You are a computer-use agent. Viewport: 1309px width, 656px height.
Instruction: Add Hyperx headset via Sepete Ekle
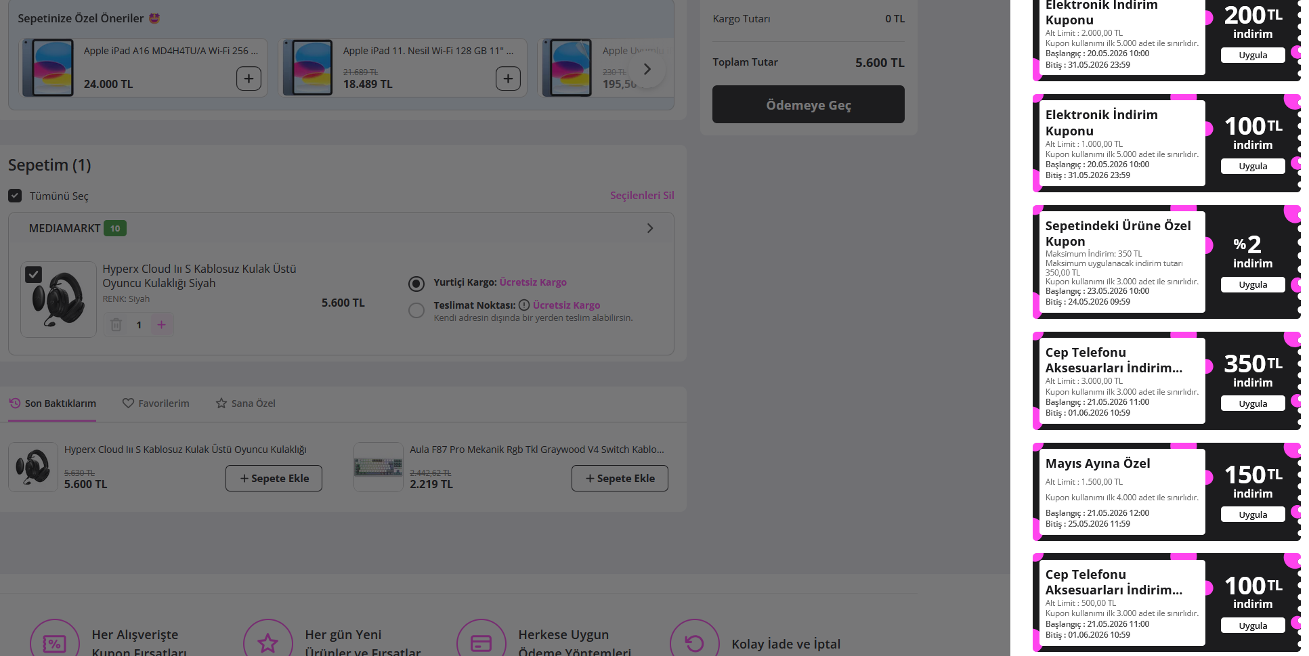tap(274, 478)
